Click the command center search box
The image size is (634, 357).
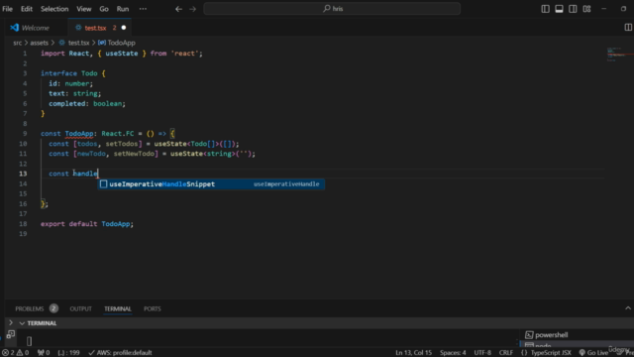coord(332,9)
